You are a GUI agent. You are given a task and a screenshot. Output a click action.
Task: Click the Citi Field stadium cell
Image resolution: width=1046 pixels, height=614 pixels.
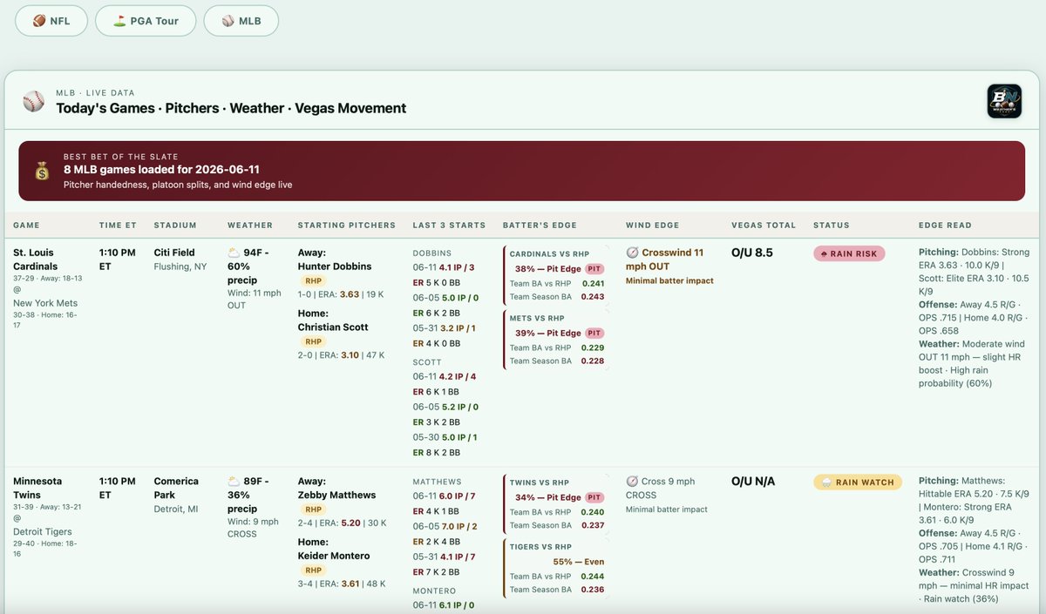point(180,260)
